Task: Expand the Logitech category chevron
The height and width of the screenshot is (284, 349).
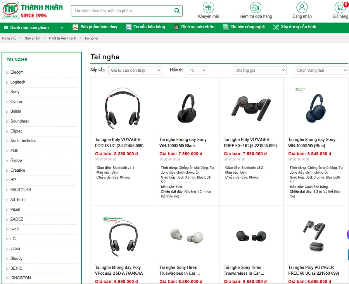Action: [7, 83]
